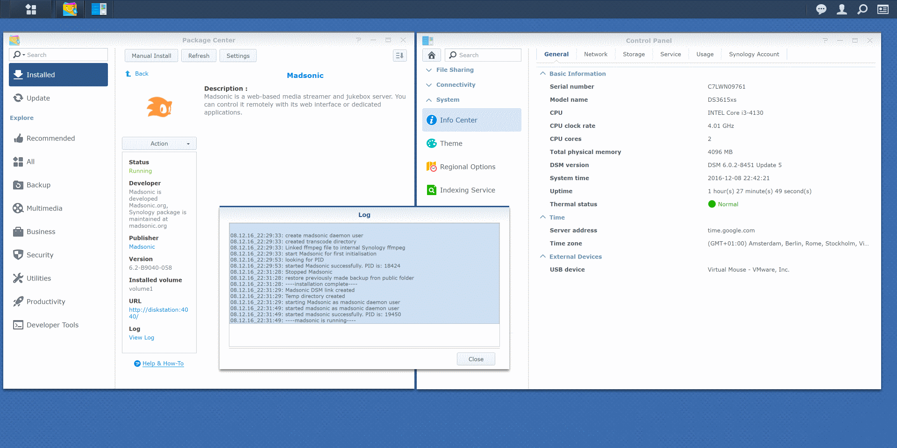Click the Control Panel taskbar icon
Image resolution: width=897 pixels, height=448 pixels.
click(99, 9)
